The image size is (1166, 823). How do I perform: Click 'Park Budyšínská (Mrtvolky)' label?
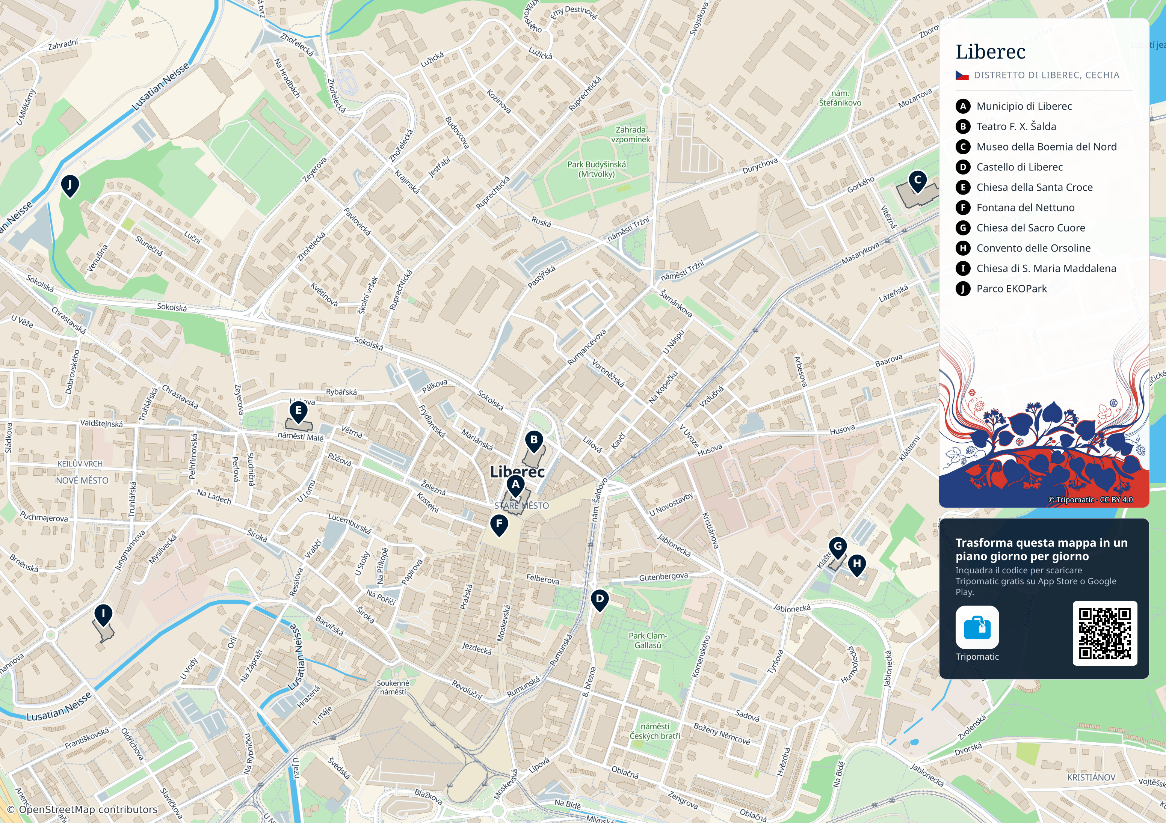(597, 169)
